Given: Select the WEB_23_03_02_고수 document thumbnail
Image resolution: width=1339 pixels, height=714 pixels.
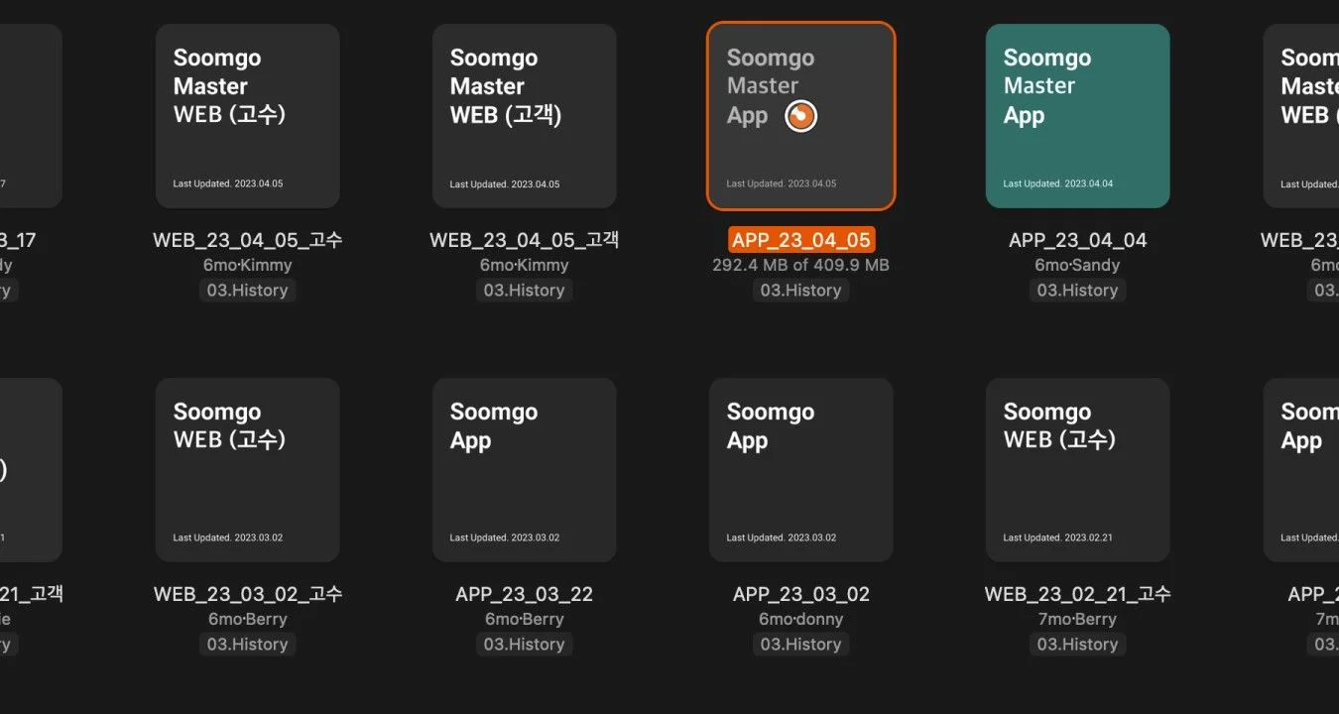Looking at the screenshot, I should coord(247,470).
